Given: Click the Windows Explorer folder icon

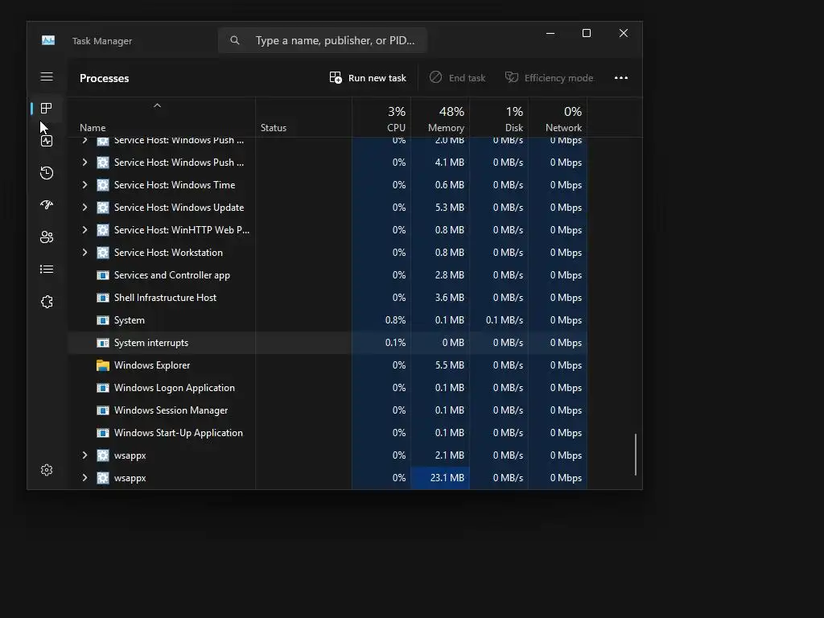Looking at the screenshot, I should (103, 365).
